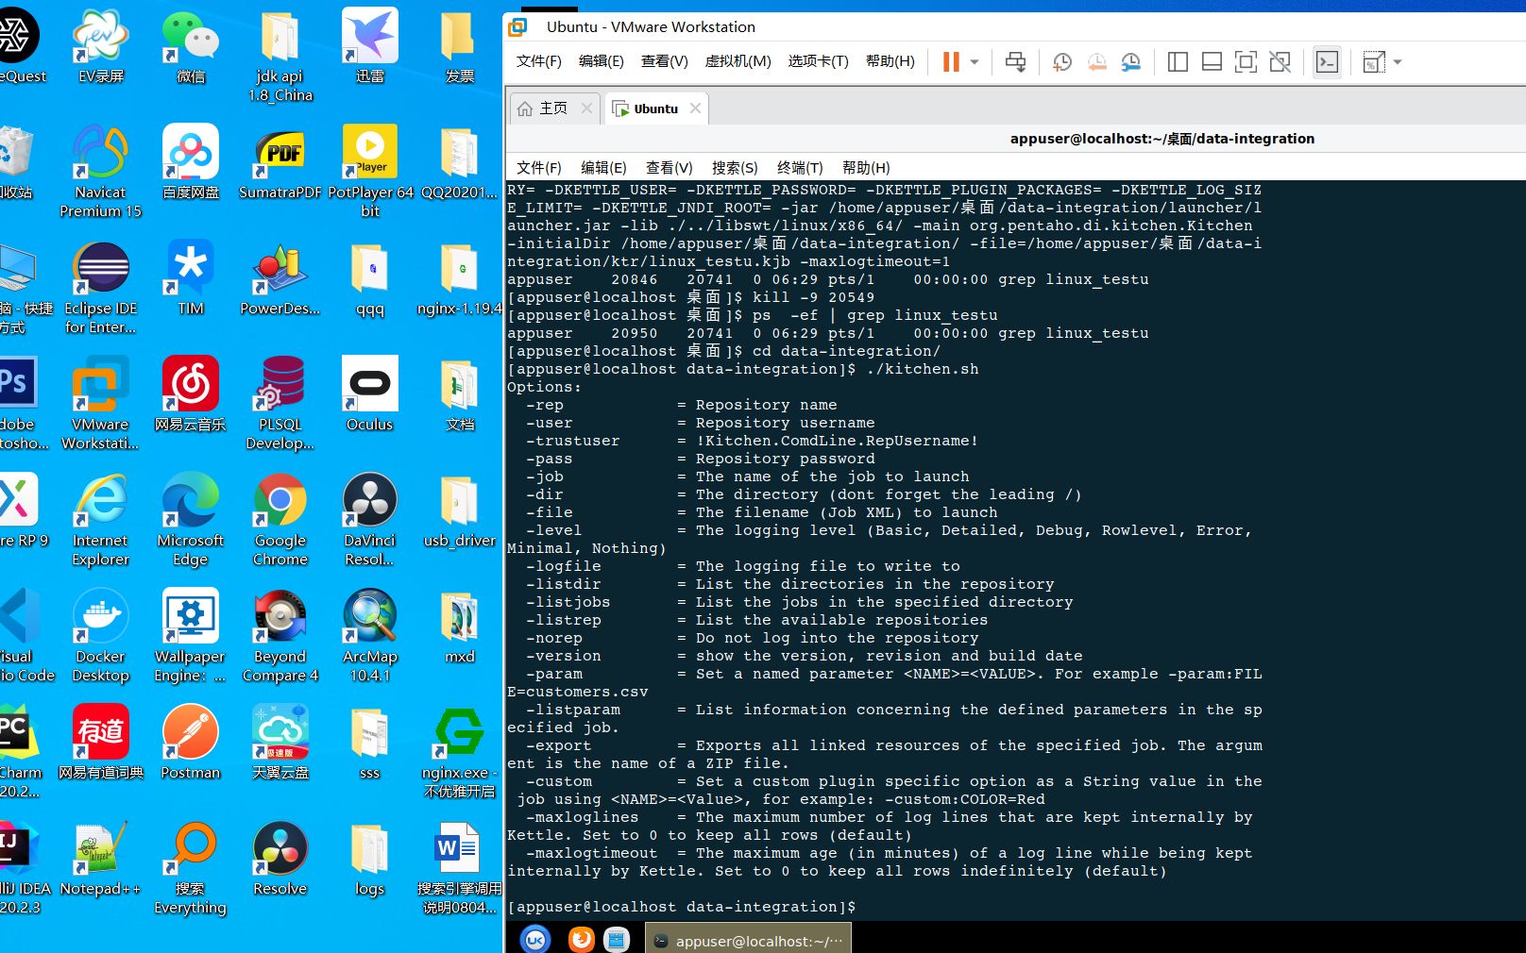Viewport: 1526px width, 953px height.
Task: Open 百度网盘 desktop icon
Action: point(191,162)
